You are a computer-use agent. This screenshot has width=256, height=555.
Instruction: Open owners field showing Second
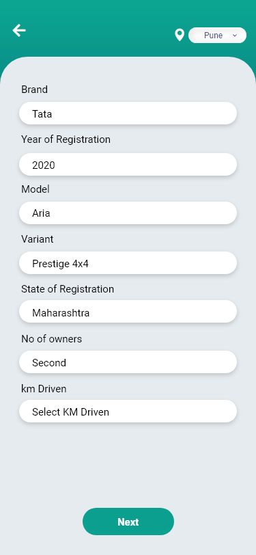(x=128, y=362)
